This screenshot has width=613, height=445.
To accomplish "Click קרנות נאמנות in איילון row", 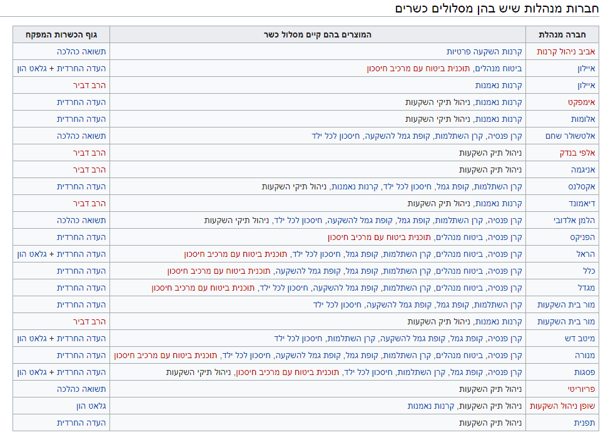I will (x=499, y=85).
